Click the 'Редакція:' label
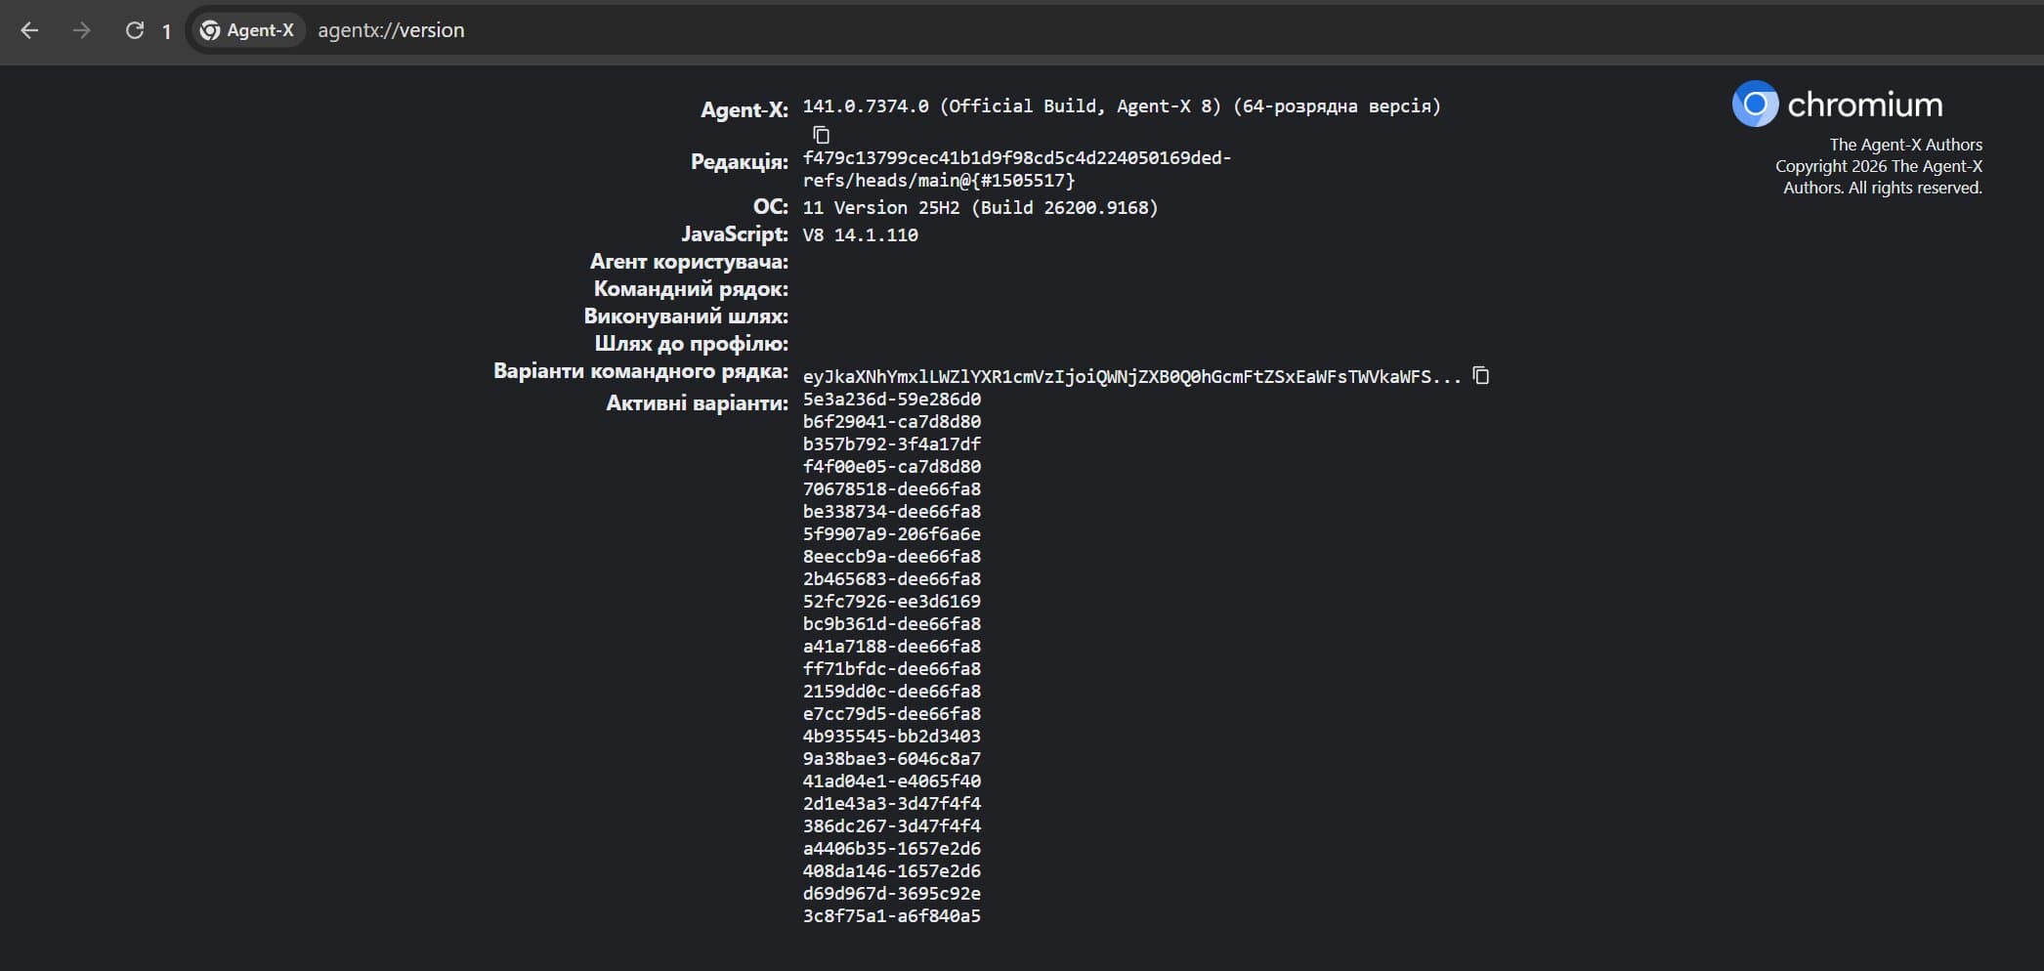Image resolution: width=2044 pixels, height=971 pixels. (x=740, y=161)
